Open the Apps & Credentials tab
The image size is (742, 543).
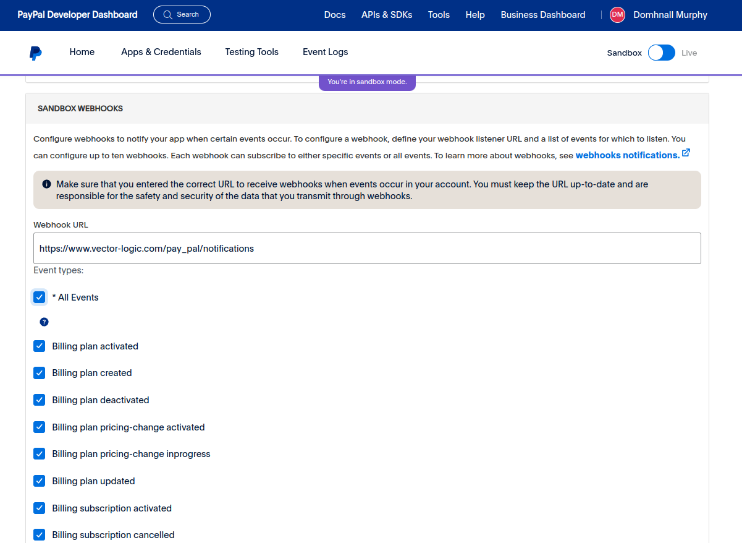point(161,52)
